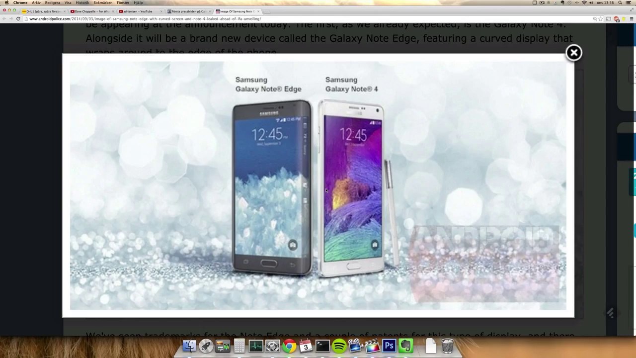Close the image lightbox with the X button
This screenshot has height=358, width=636.
[x=574, y=53]
